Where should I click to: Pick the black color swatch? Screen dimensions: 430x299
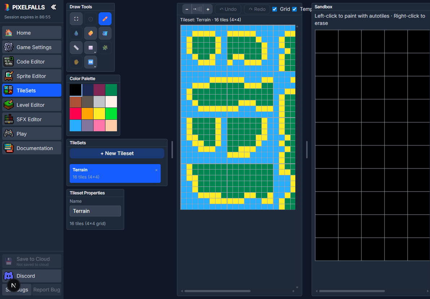coord(75,90)
